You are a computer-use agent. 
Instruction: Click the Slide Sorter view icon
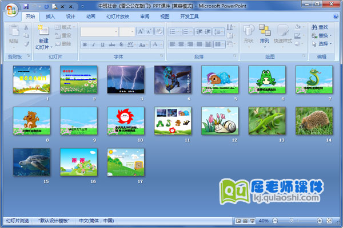coord(245,221)
